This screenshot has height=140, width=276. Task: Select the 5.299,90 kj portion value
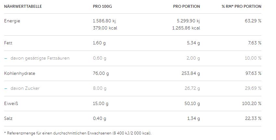[x=188, y=21]
